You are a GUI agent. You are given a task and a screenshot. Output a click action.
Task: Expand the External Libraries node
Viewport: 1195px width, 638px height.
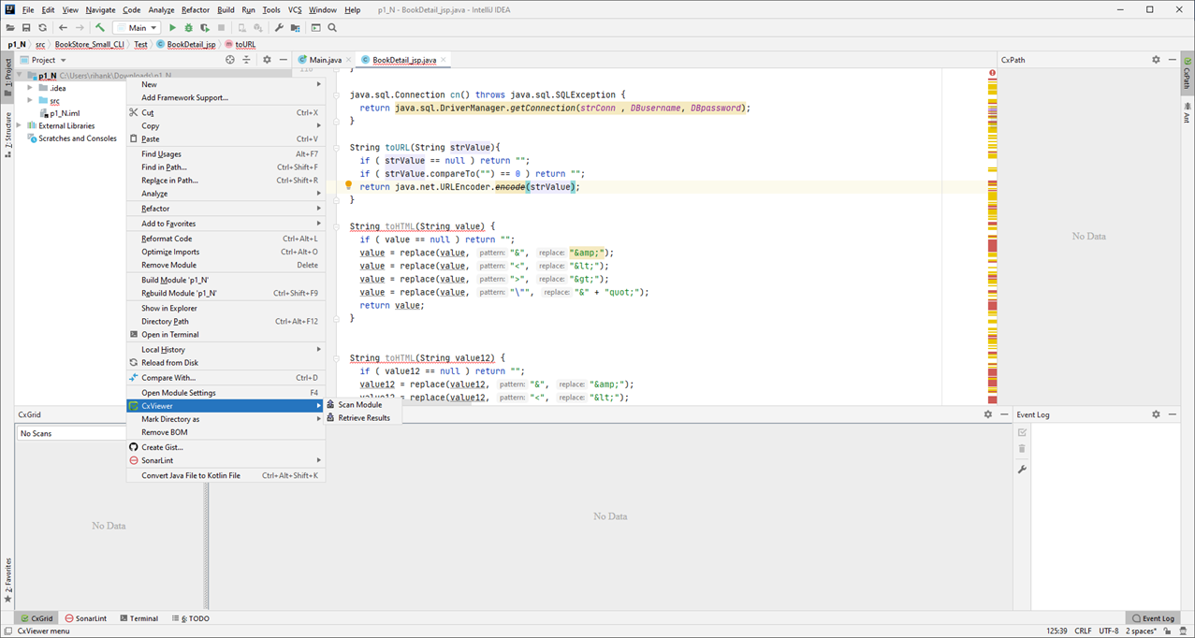[19, 125]
